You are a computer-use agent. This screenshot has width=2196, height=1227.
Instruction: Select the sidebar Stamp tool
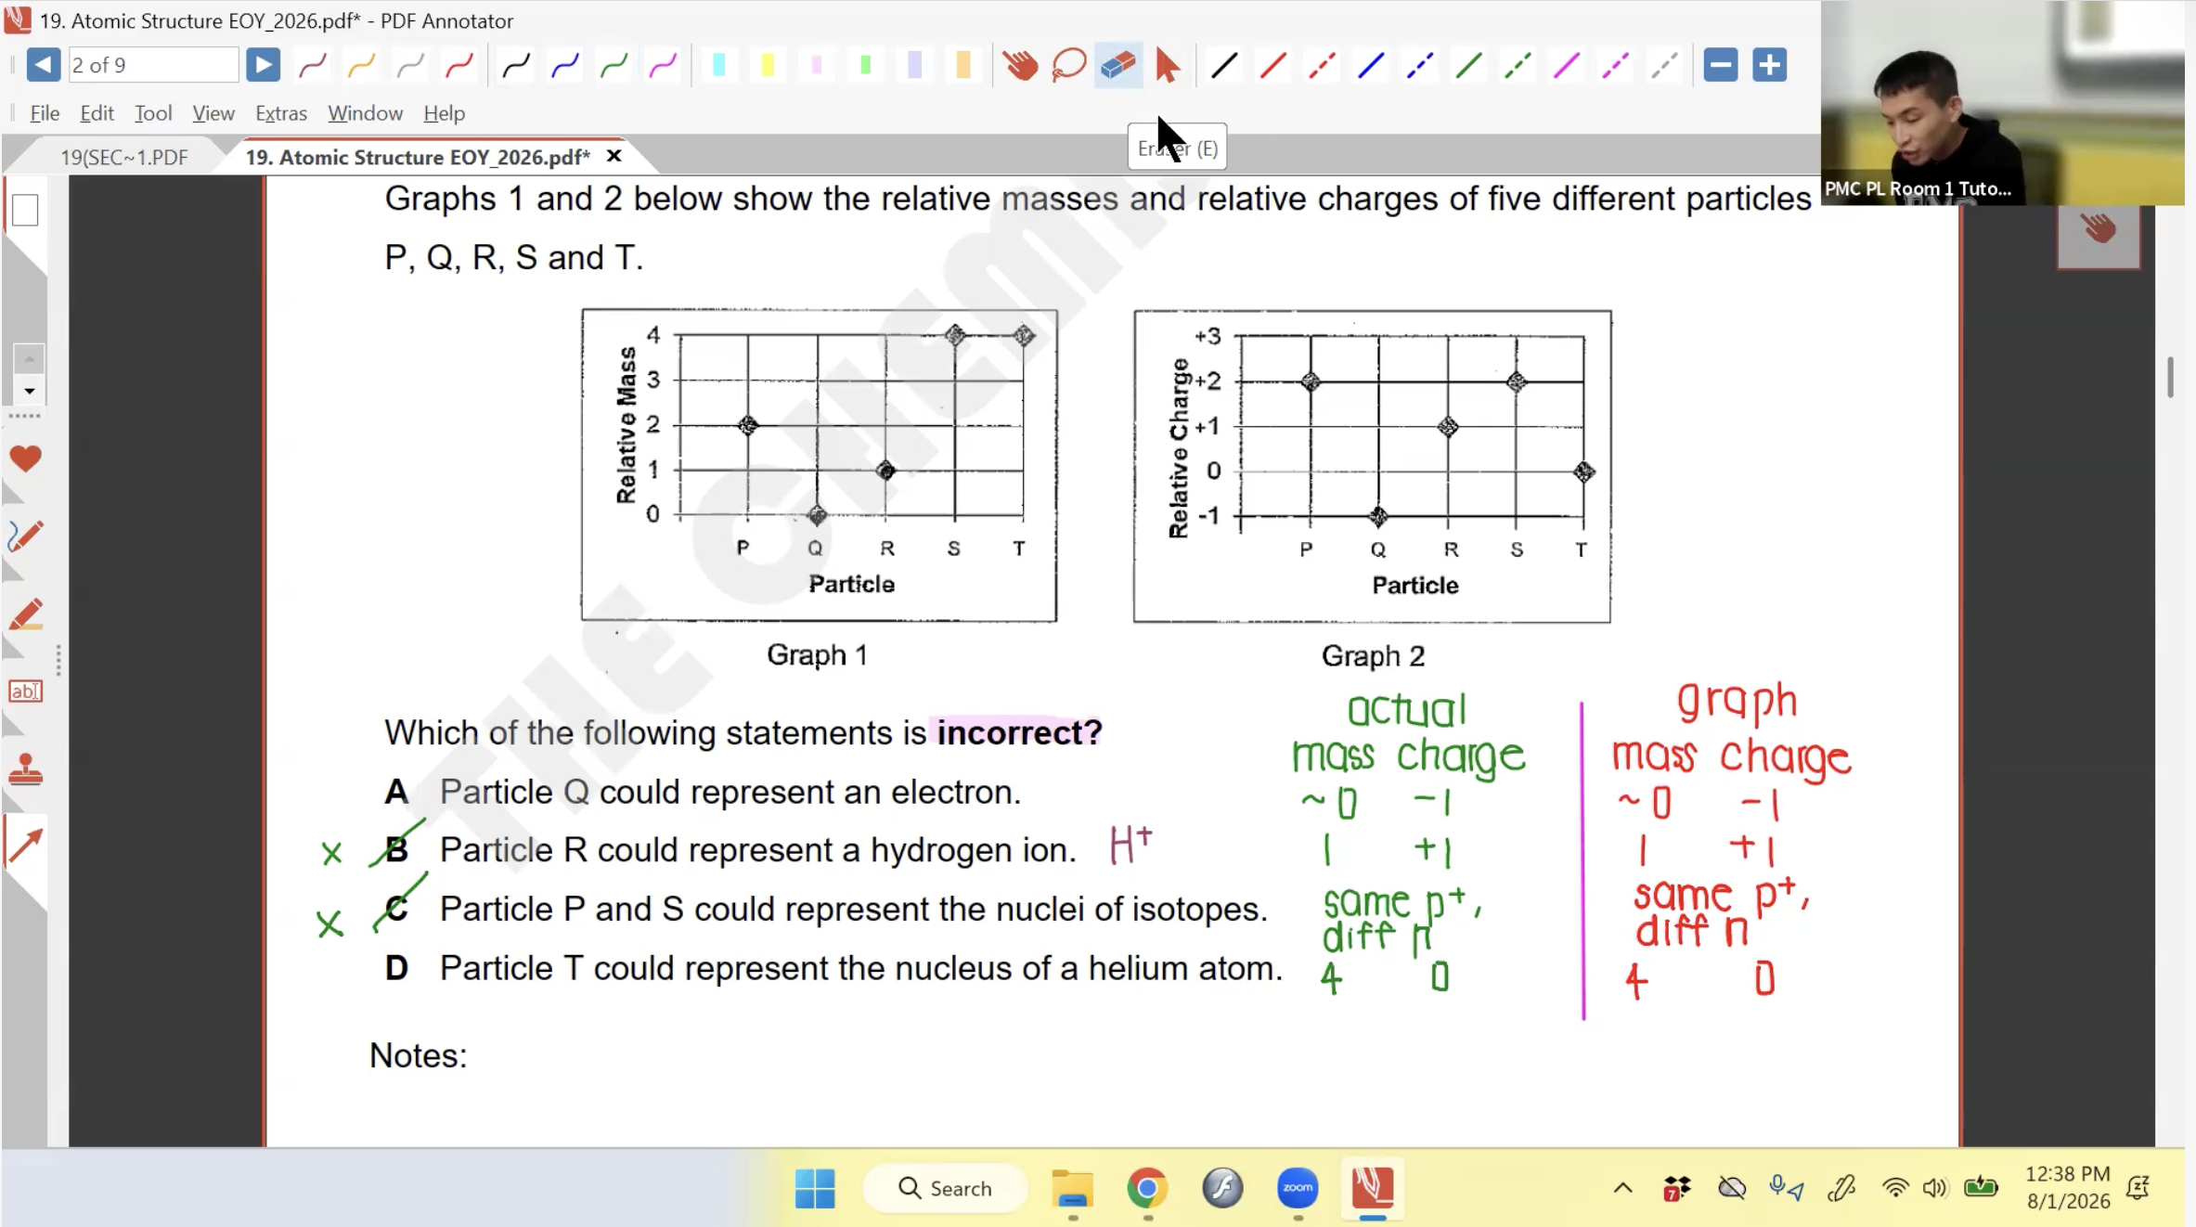click(25, 769)
